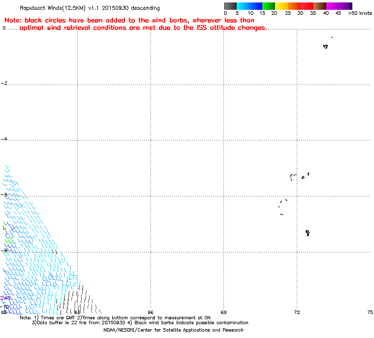This screenshot has width=374, height=338.
Task: Click the latitude label '-2'
Action: [4, 83]
